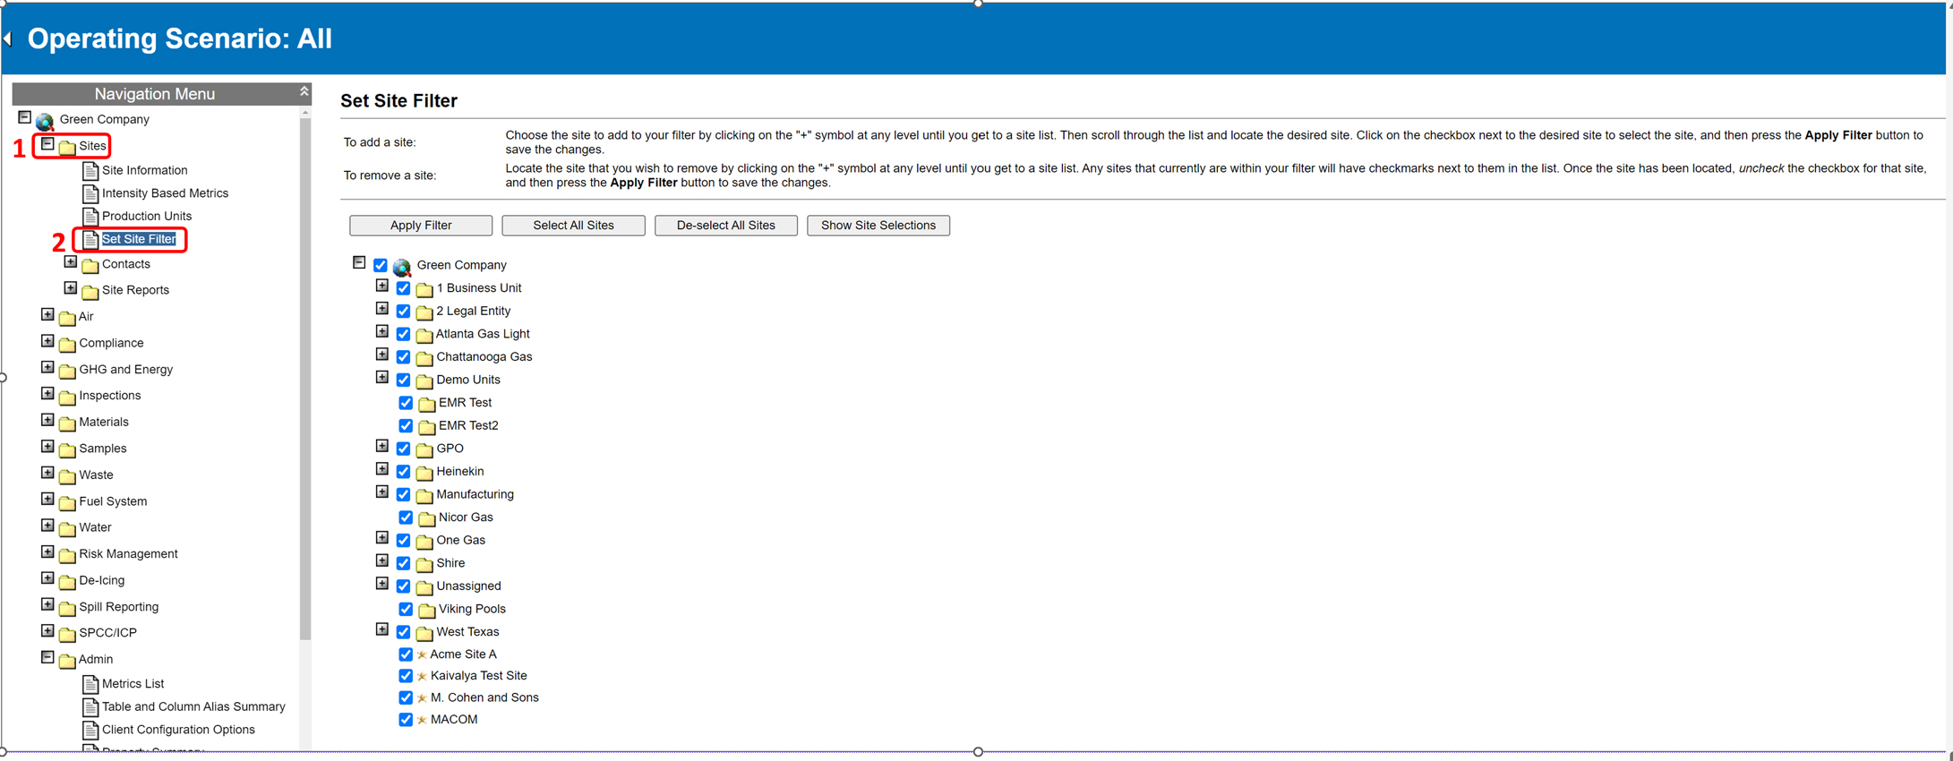This screenshot has width=1953, height=761.
Task: Open Table and Column Alias Summary
Action: click(193, 707)
